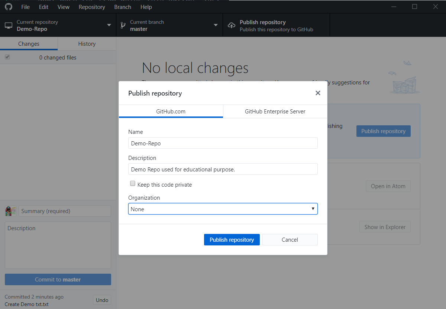The height and width of the screenshot is (309, 446).
Task: Click the Publish repository toolbar item
Action: point(276,25)
